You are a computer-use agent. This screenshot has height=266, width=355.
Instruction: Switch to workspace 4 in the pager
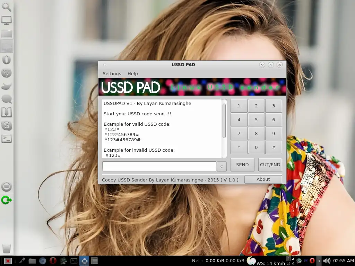(x=293, y=263)
